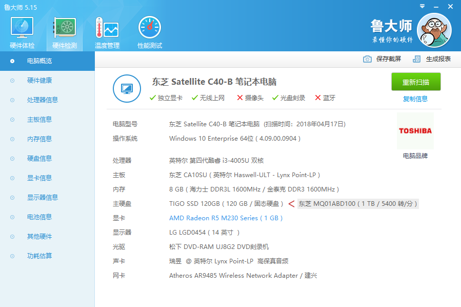Open the 硬件体检 hardware checkup icon
This screenshot has width=461, height=307.
tap(22, 28)
